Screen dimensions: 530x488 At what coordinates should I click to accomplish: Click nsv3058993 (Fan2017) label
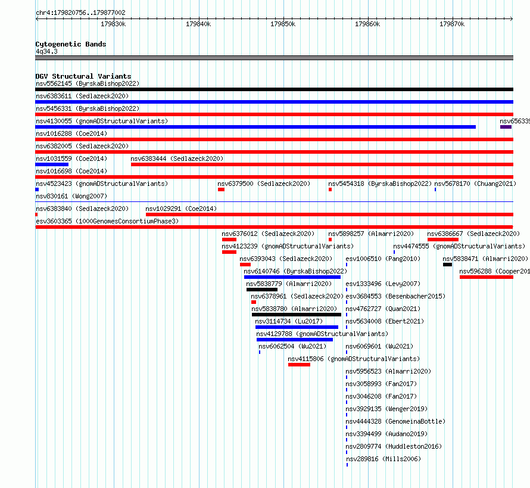tap(381, 384)
